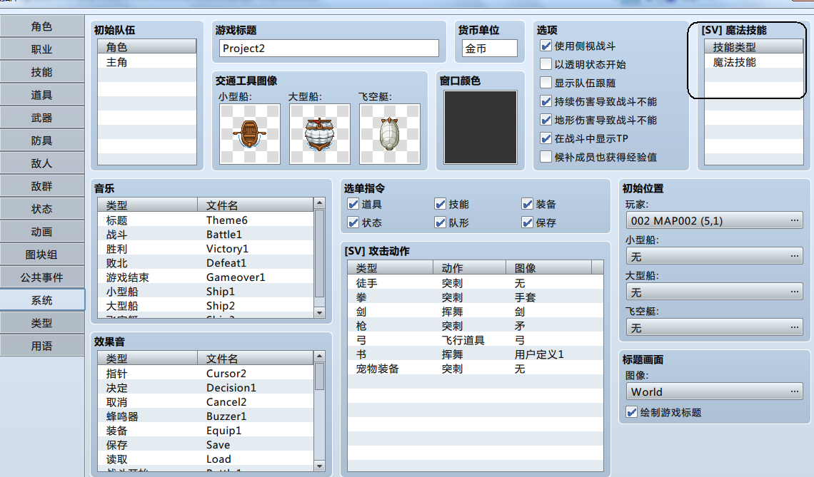814x477 pixels.
Task: Enable 显示队伍跟随 option
Action: 546,83
